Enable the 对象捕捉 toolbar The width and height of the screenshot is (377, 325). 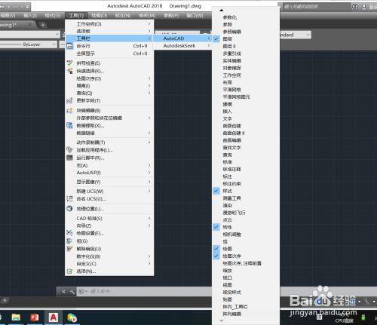[x=246, y=68]
